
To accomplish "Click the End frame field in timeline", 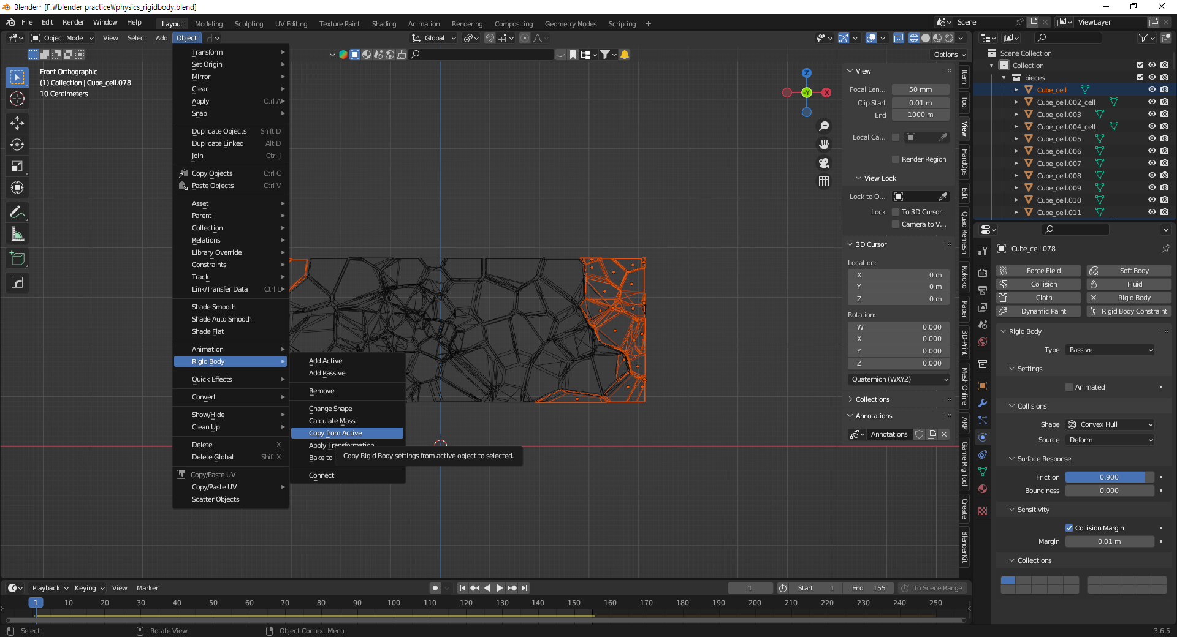I will [869, 588].
